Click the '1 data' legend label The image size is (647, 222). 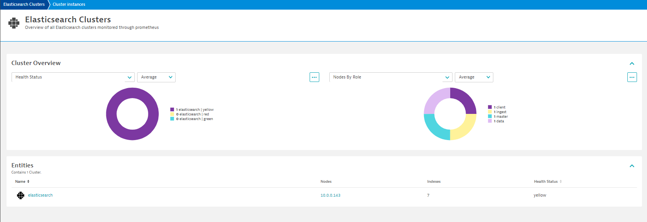coord(499,121)
